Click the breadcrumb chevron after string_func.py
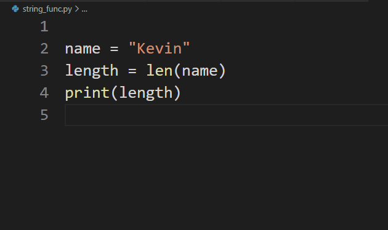The height and width of the screenshot is (230, 388). click(77, 9)
